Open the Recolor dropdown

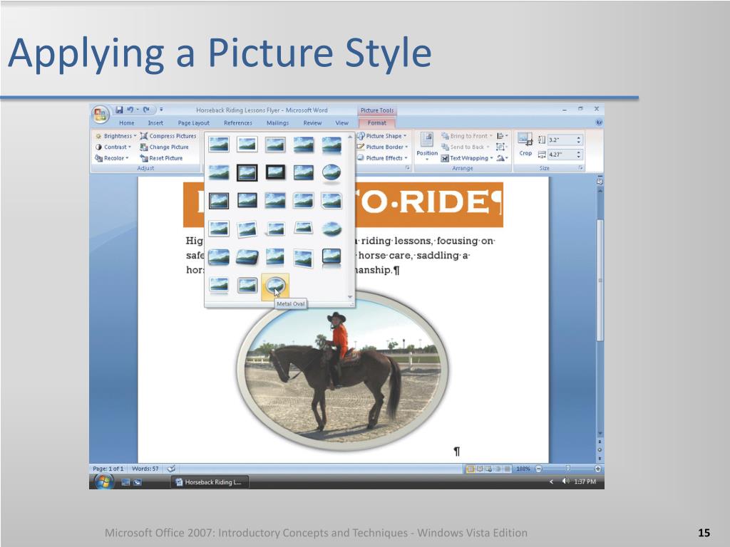point(112,158)
